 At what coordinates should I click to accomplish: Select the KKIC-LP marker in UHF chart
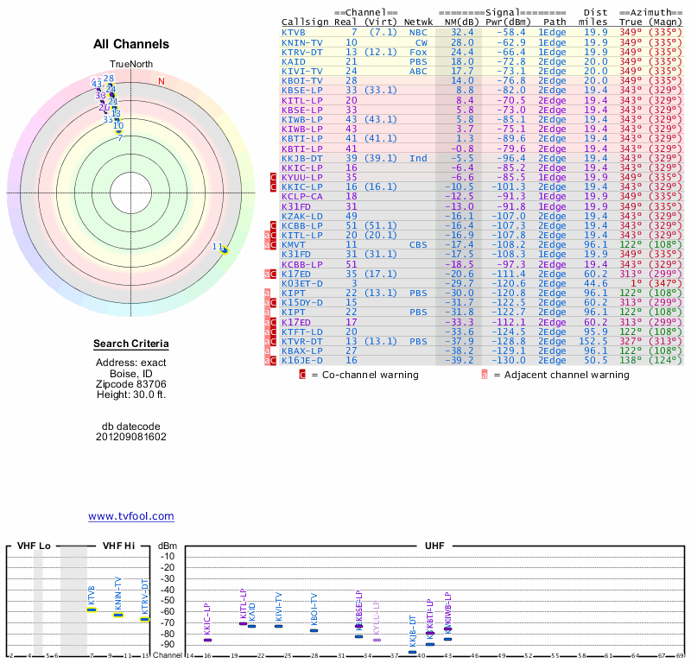[x=207, y=640]
